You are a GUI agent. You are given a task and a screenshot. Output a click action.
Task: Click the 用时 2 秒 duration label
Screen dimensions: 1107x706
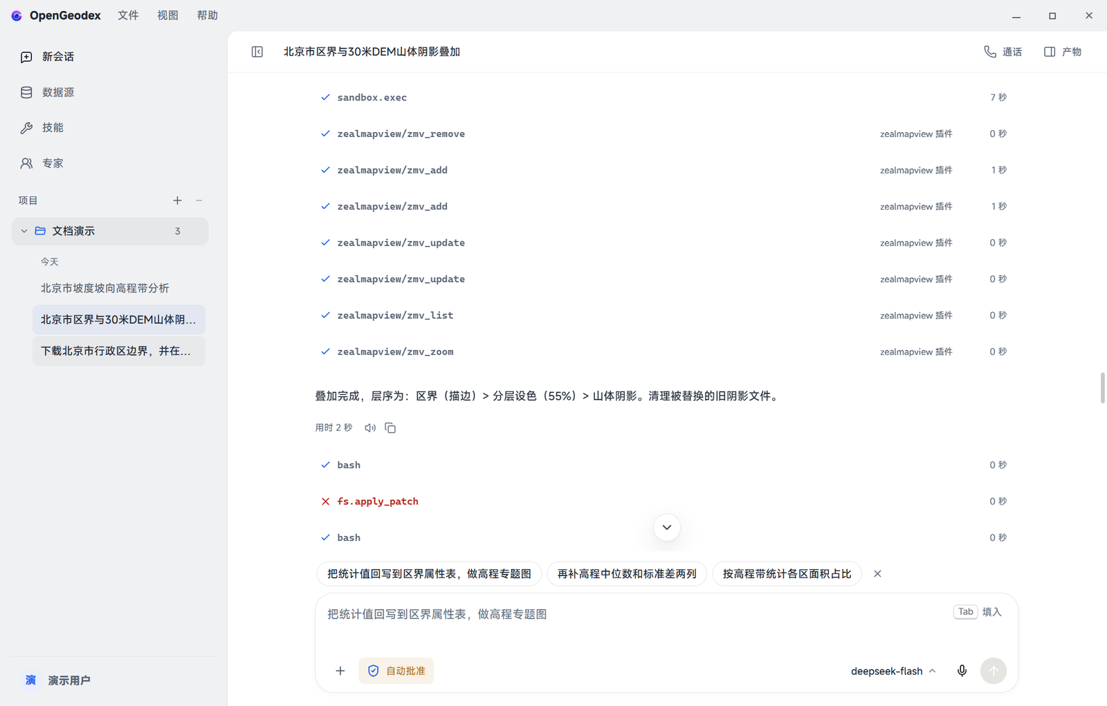pos(333,428)
